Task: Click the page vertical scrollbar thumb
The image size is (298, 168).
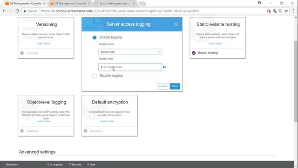Action: tap(296, 82)
